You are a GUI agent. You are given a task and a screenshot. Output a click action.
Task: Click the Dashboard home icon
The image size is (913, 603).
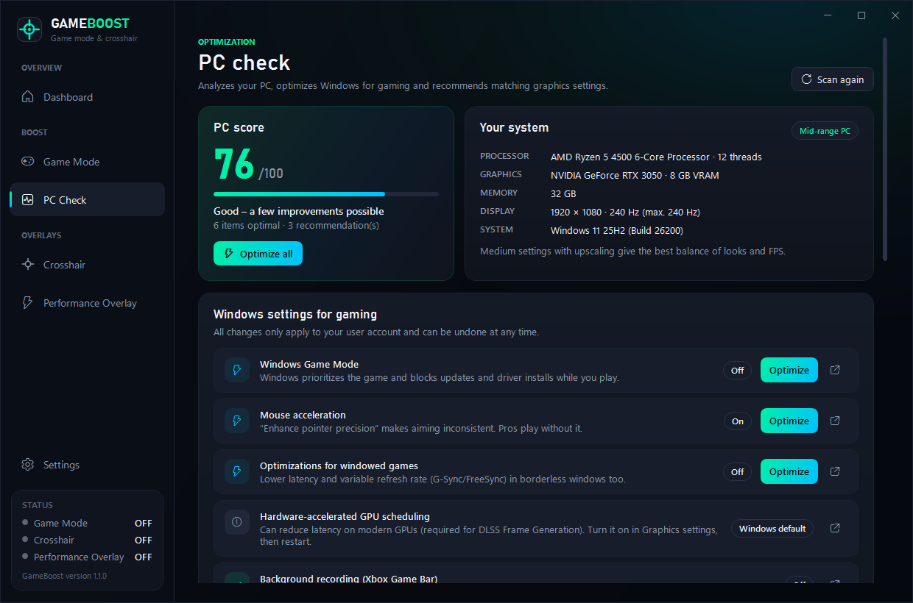coord(28,97)
